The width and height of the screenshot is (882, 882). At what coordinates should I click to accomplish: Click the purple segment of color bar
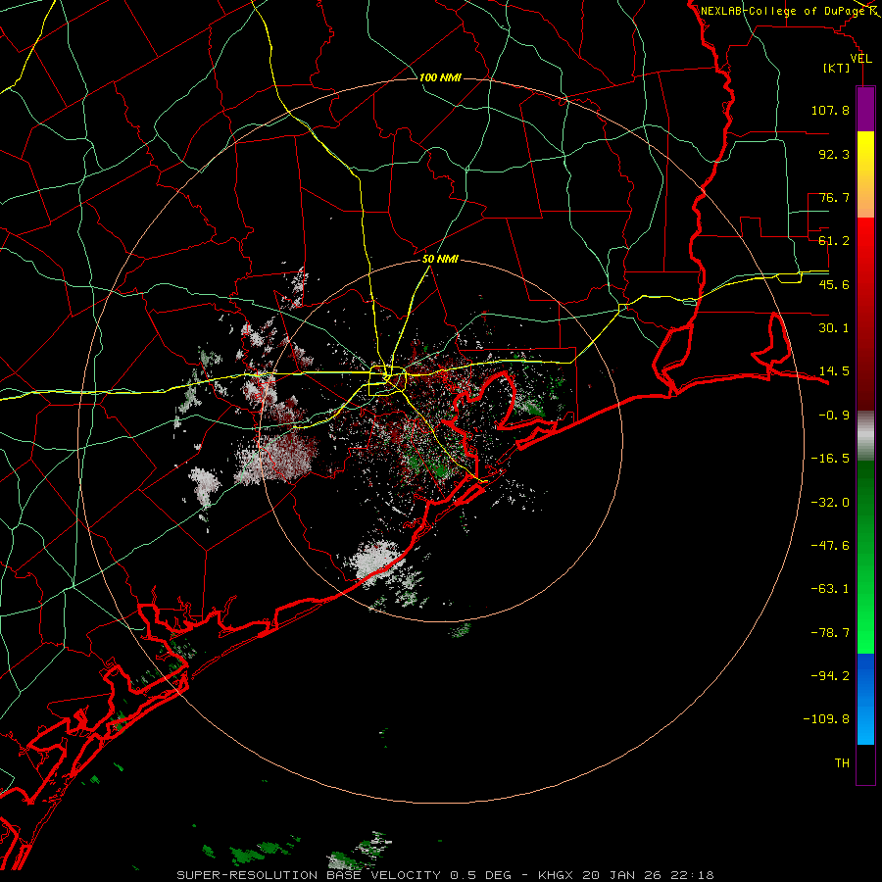865,110
